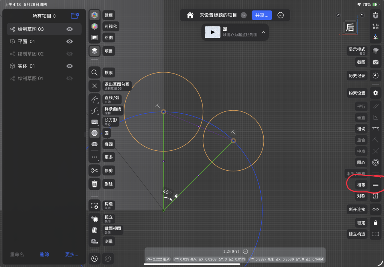This screenshot has height=267, width=384.
Task: Show 绘制草图 02 with eye icon
Action: click(x=69, y=54)
